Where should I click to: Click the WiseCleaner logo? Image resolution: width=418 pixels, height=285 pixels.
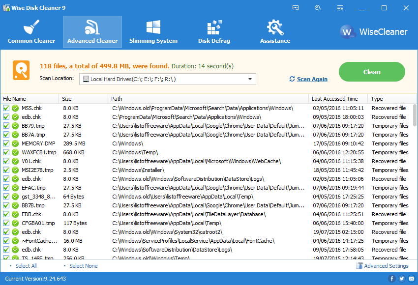pyautogui.click(x=374, y=32)
